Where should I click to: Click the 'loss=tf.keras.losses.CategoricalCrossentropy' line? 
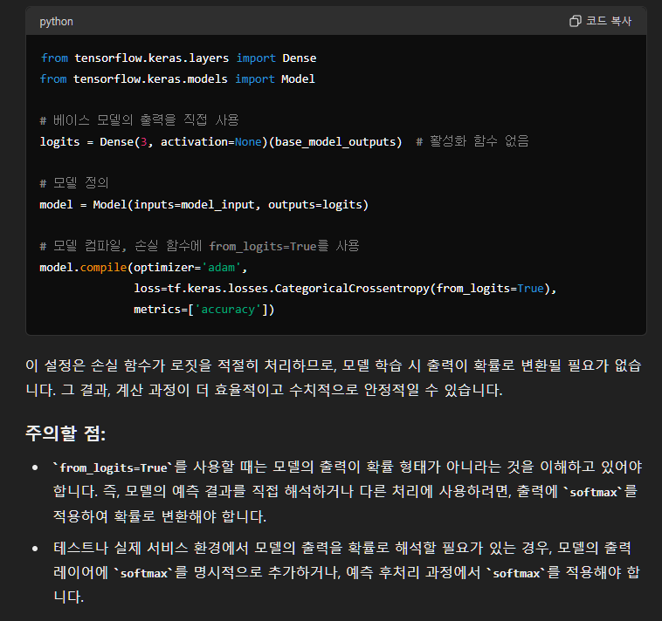pos(345,289)
